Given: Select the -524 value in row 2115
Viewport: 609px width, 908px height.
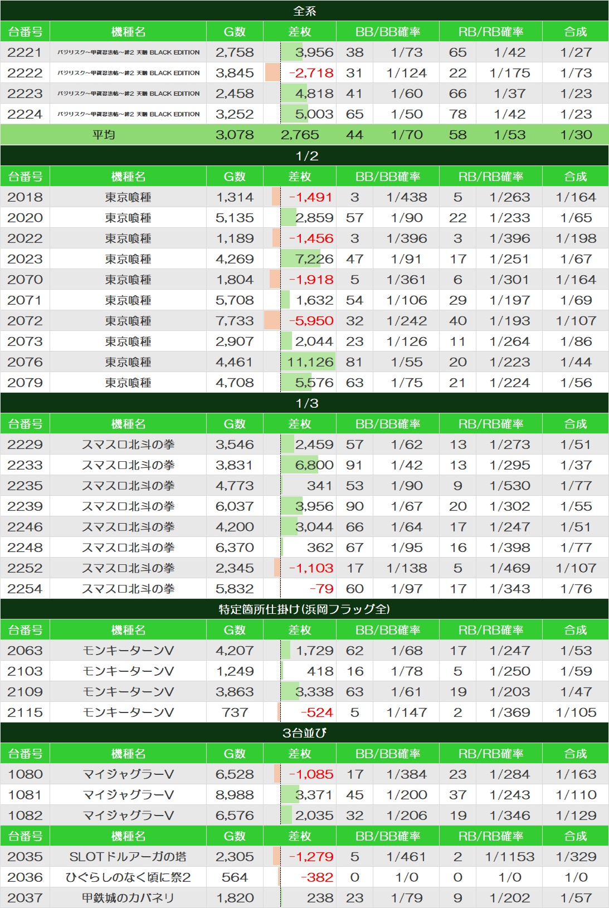Looking at the screenshot, I should coord(316,712).
